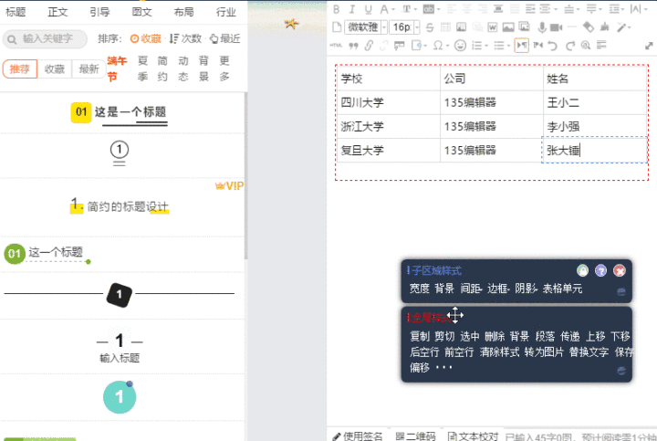Insert a horizontal line
The height and width of the screenshot is (441, 657).
pyautogui.click(x=572, y=27)
